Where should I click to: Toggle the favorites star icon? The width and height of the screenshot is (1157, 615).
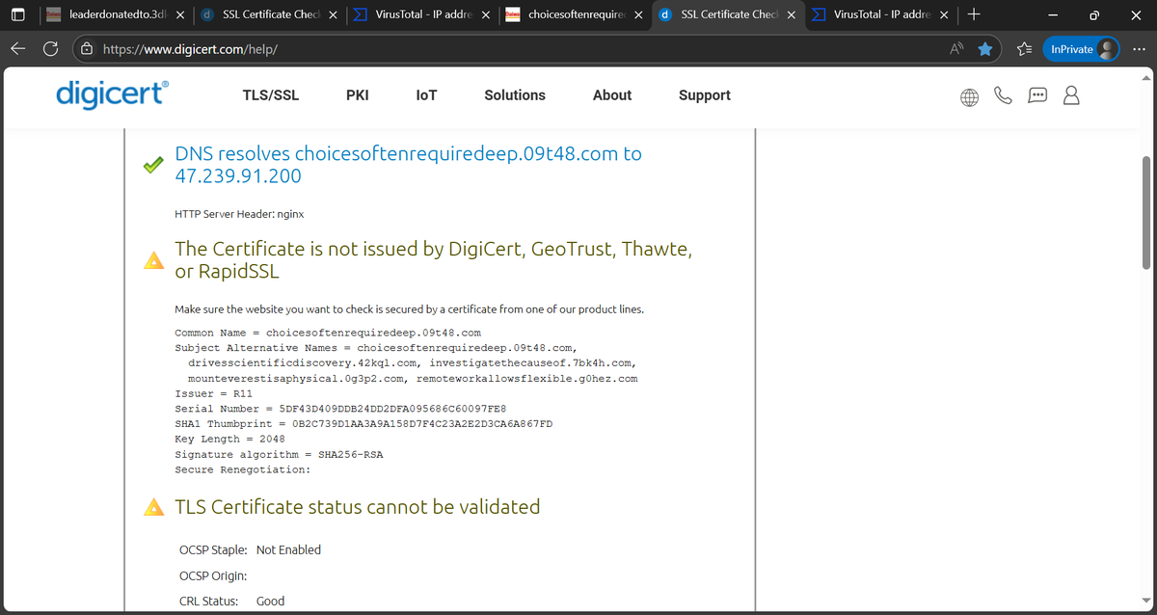[985, 48]
